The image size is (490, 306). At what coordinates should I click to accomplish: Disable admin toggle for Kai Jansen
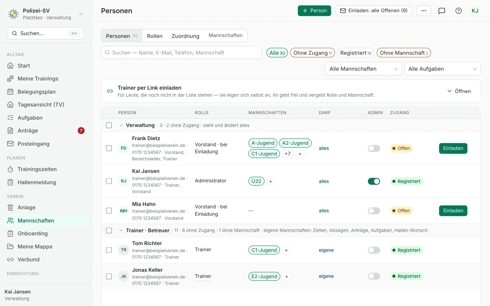tap(374, 181)
